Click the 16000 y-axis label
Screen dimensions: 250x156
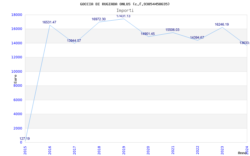(x=17, y=29)
